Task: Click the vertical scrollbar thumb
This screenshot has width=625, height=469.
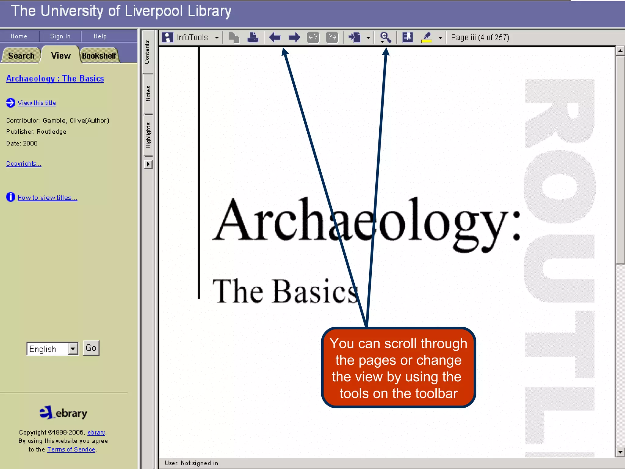Action: pos(620,160)
